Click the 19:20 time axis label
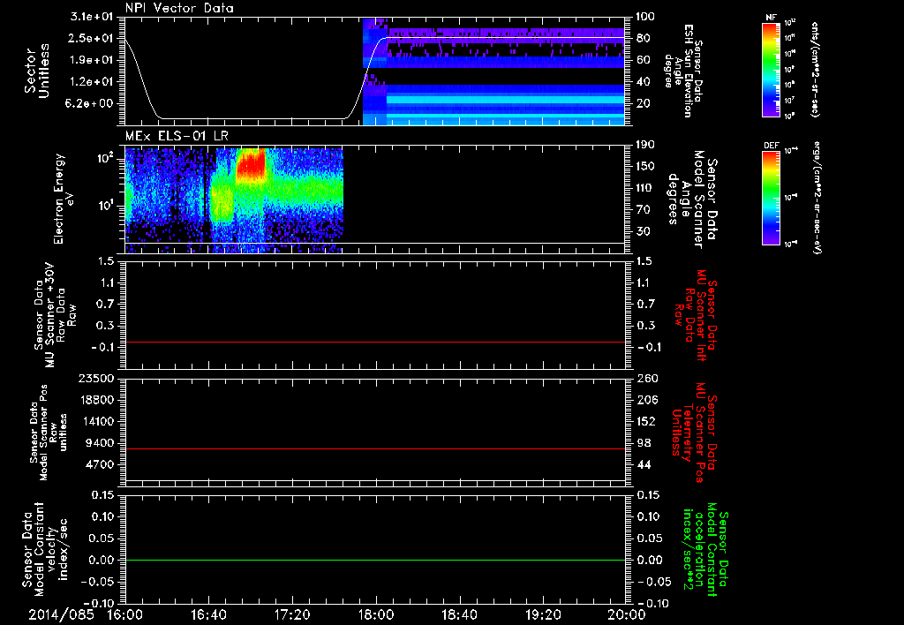This screenshot has width=904, height=625. click(x=543, y=614)
